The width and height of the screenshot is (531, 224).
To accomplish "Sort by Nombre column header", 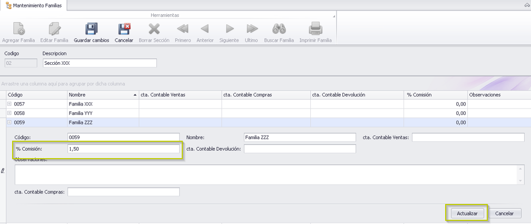I will click(103, 95).
